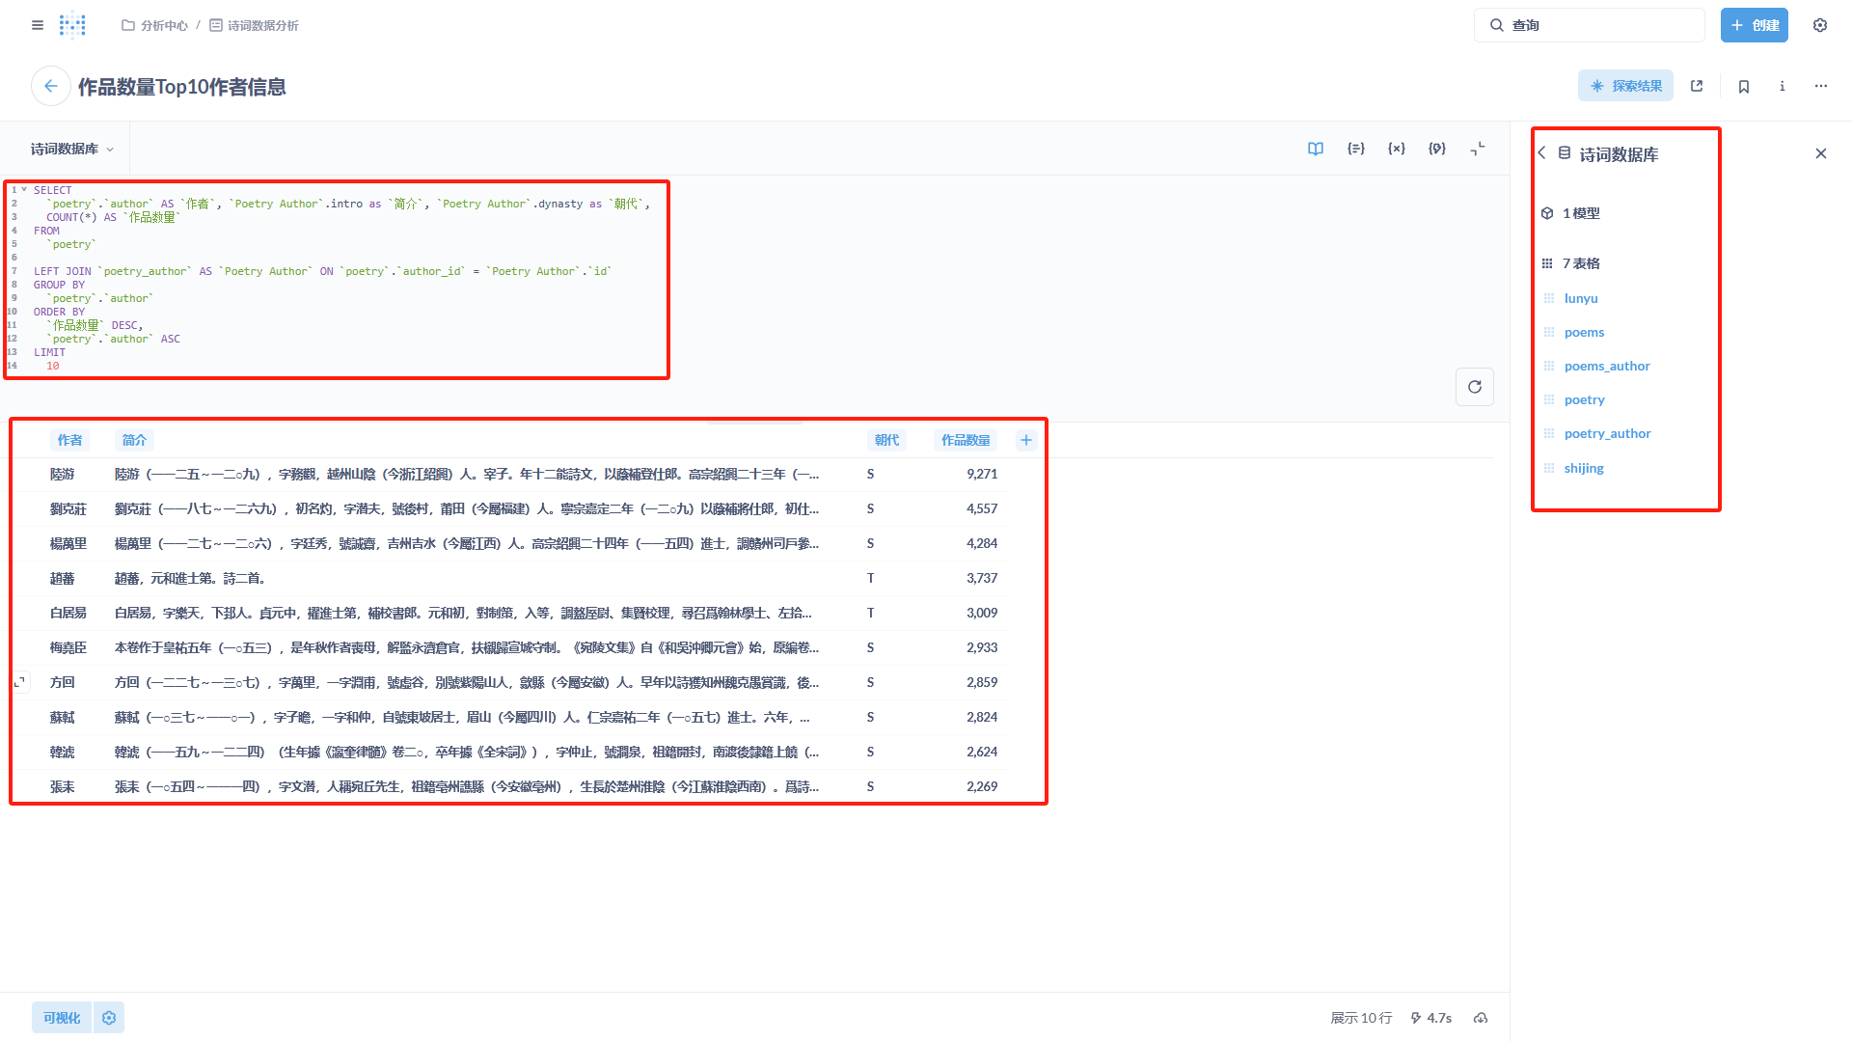Click the 3,737 count cell
The height and width of the screenshot is (1041, 1852).
(982, 578)
